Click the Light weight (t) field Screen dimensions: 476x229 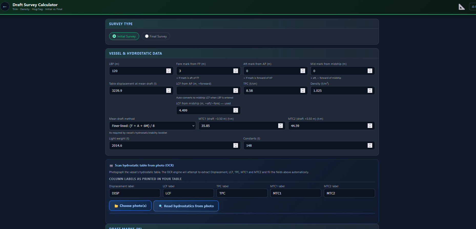175,145
